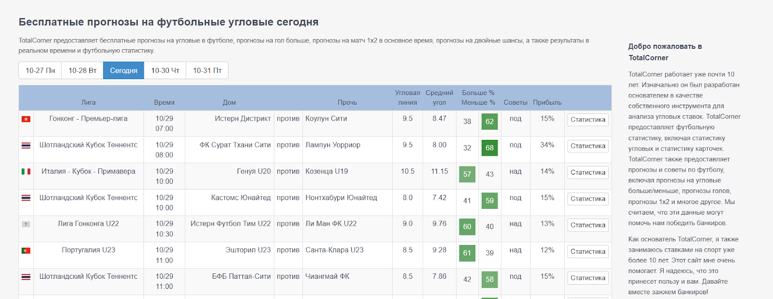Image resolution: width=773 pixels, height=299 pixels.
Task: Switch to the 10-30 Чт tab
Action: (x=165, y=70)
